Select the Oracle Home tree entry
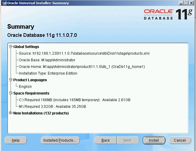Viewport: 196px width, 151px height. [82, 67]
